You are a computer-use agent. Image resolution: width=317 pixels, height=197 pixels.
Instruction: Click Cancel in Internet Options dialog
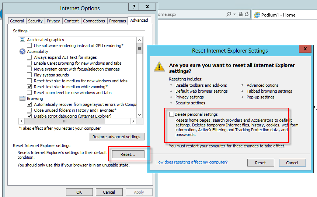(x=109, y=192)
